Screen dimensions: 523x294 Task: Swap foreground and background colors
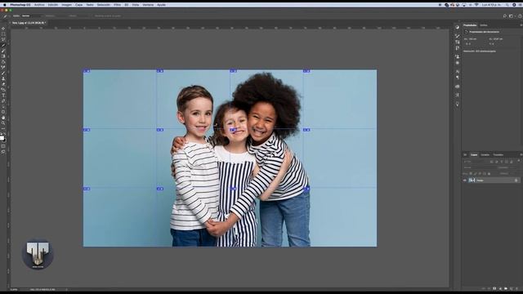[x=5, y=134]
